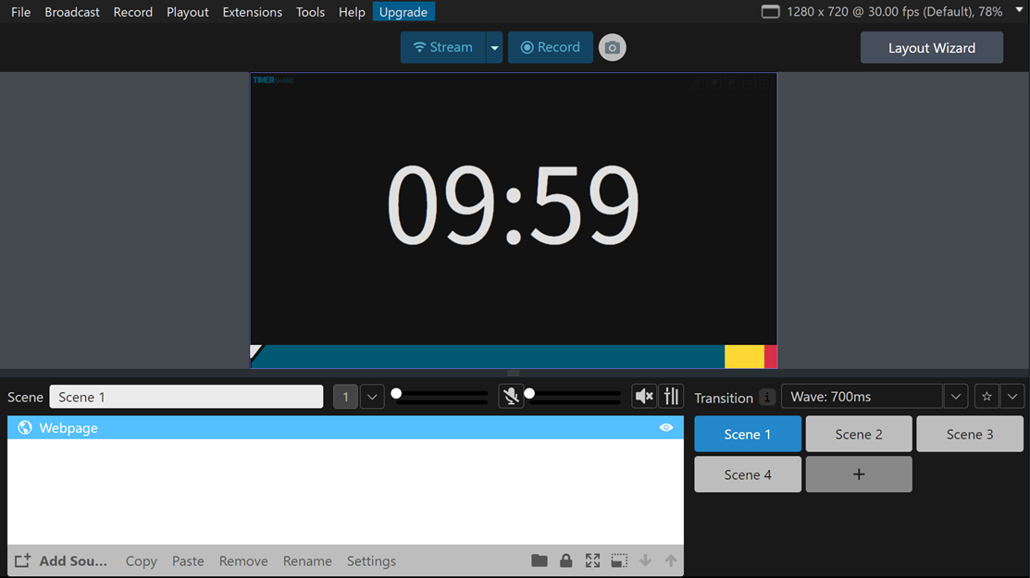Hide the Webpage source using eye icon

(665, 427)
